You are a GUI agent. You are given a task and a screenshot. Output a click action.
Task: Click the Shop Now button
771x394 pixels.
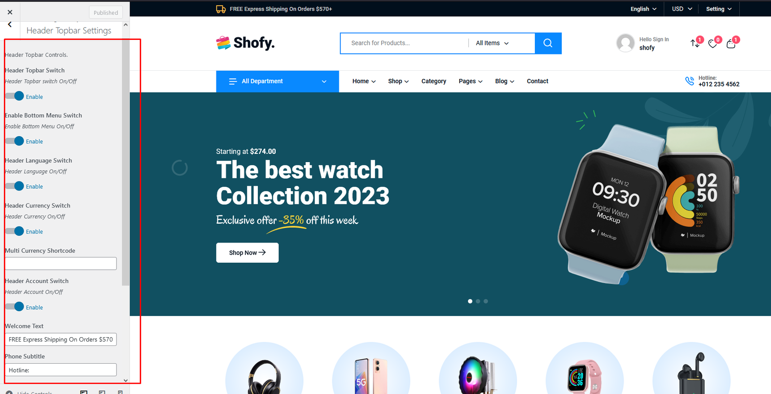[x=247, y=253]
